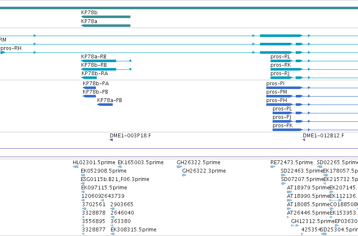358x236 pixels.
Task: Click the DME1-003P18.F marker arrow
Action: point(111,140)
